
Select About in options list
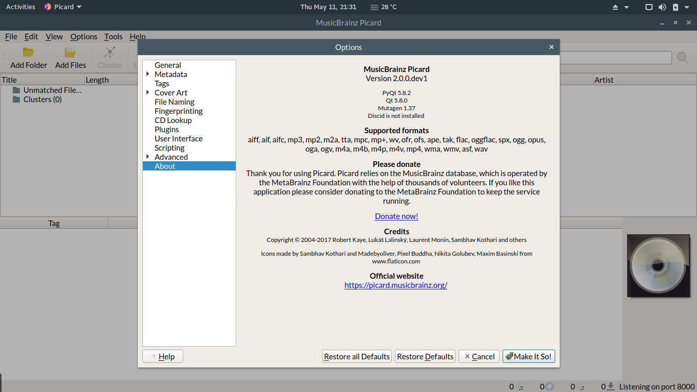pyautogui.click(x=189, y=166)
